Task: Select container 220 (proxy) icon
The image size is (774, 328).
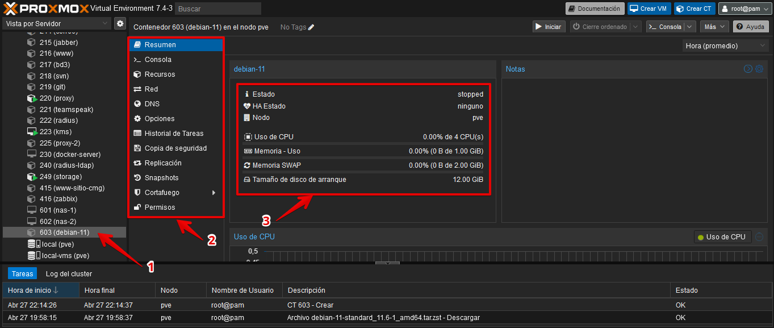Action: (x=32, y=98)
